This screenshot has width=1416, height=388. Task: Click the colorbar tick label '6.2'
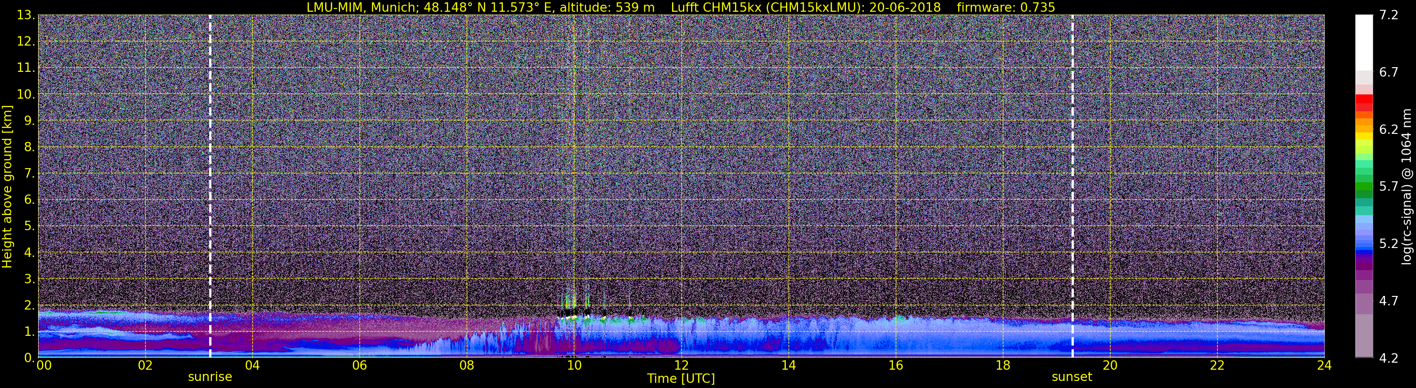point(1389,130)
